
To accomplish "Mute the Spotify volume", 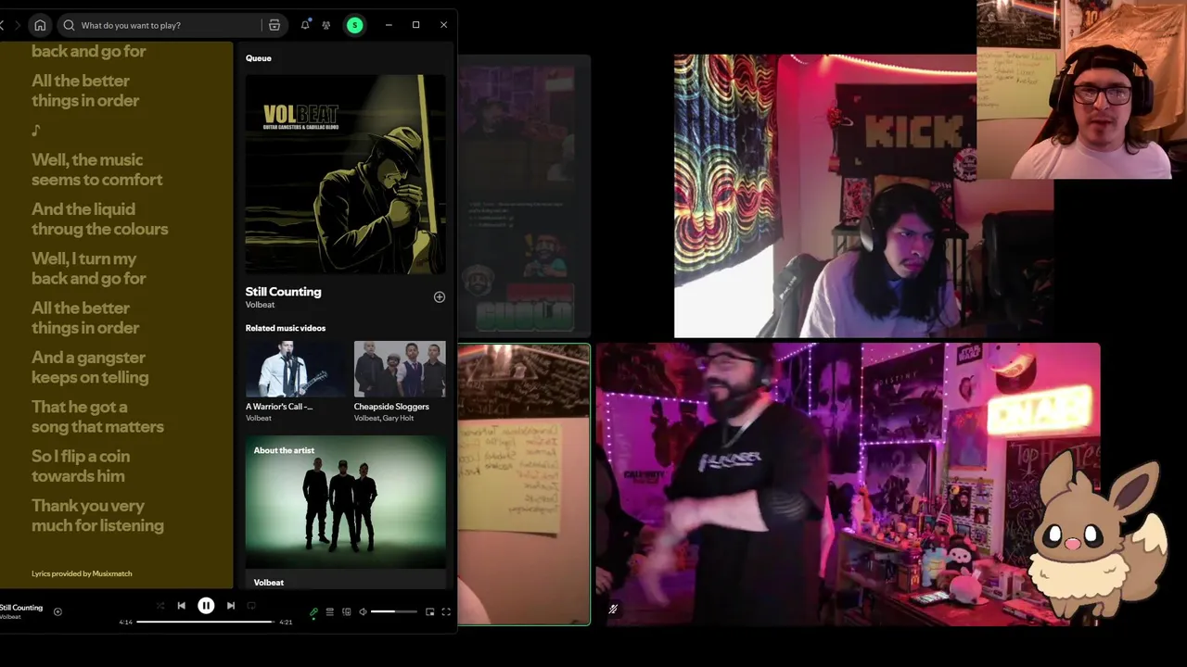I will point(363,611).
